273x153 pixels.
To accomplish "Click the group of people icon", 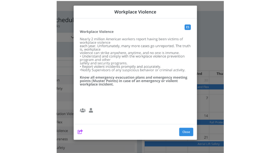I will point(83,110).
